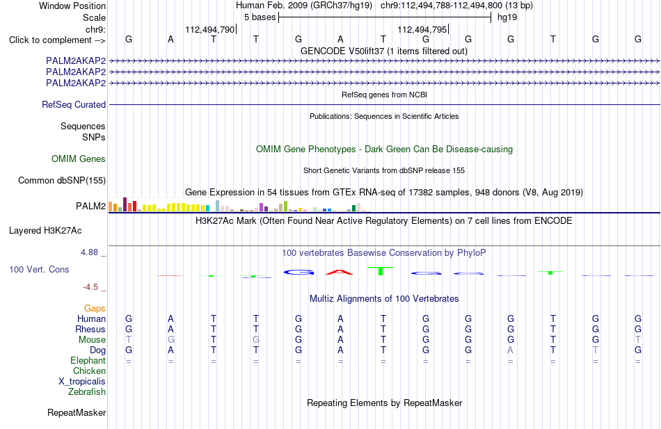Click the faded A in the Dog row
This screenshot has width=661, height=429.
pyautogui.click(x=511, y=350)
